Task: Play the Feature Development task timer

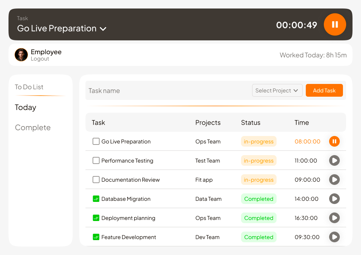Action: click(x=334, y=237)
